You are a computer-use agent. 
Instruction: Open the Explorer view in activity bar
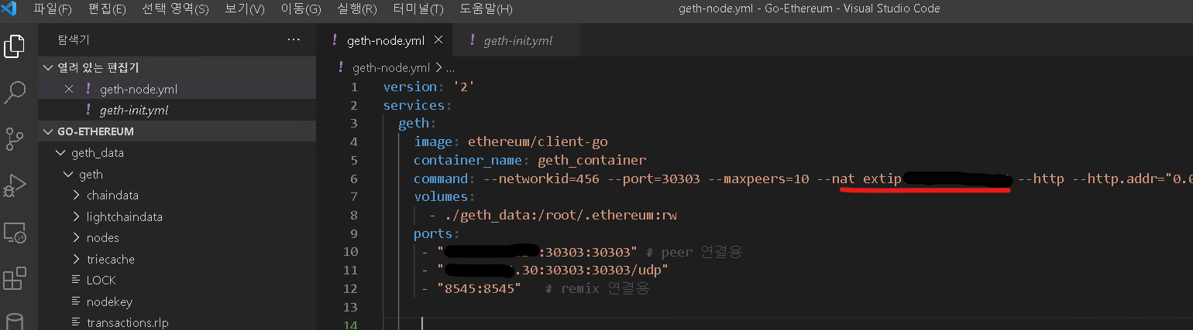[15, 45]
